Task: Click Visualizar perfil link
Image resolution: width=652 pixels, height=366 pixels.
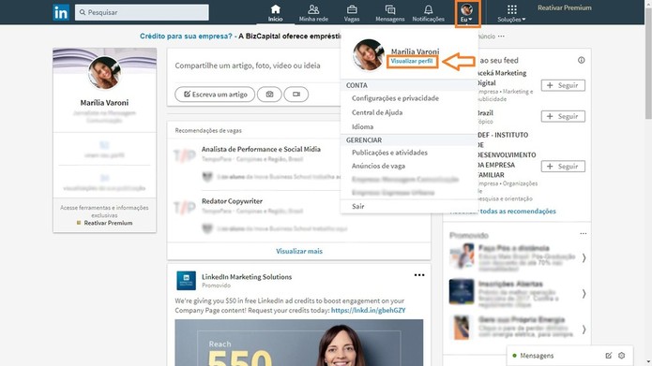Action: [x=412, y=61]
